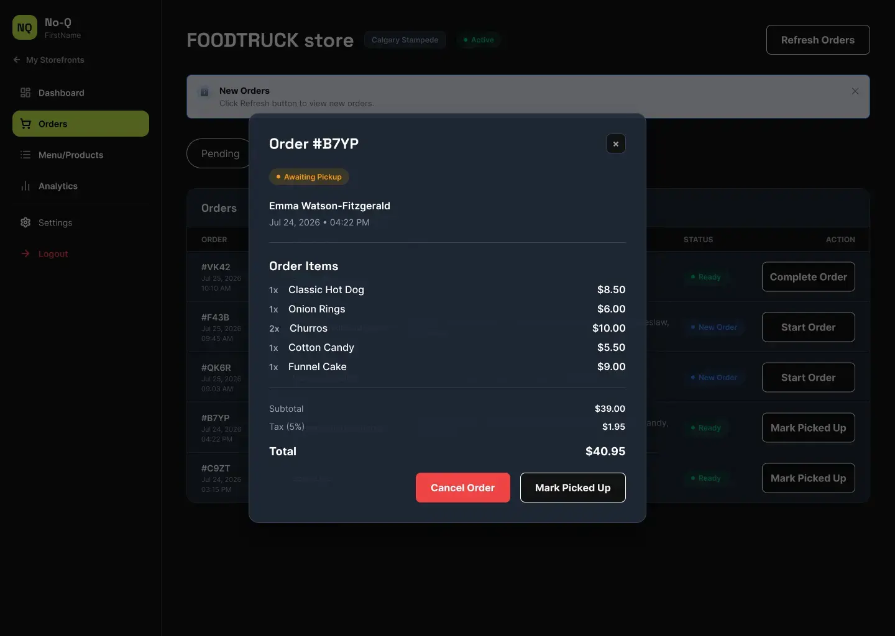
Task: Select Menu/Products in sidebar
Action: (81, 155)
